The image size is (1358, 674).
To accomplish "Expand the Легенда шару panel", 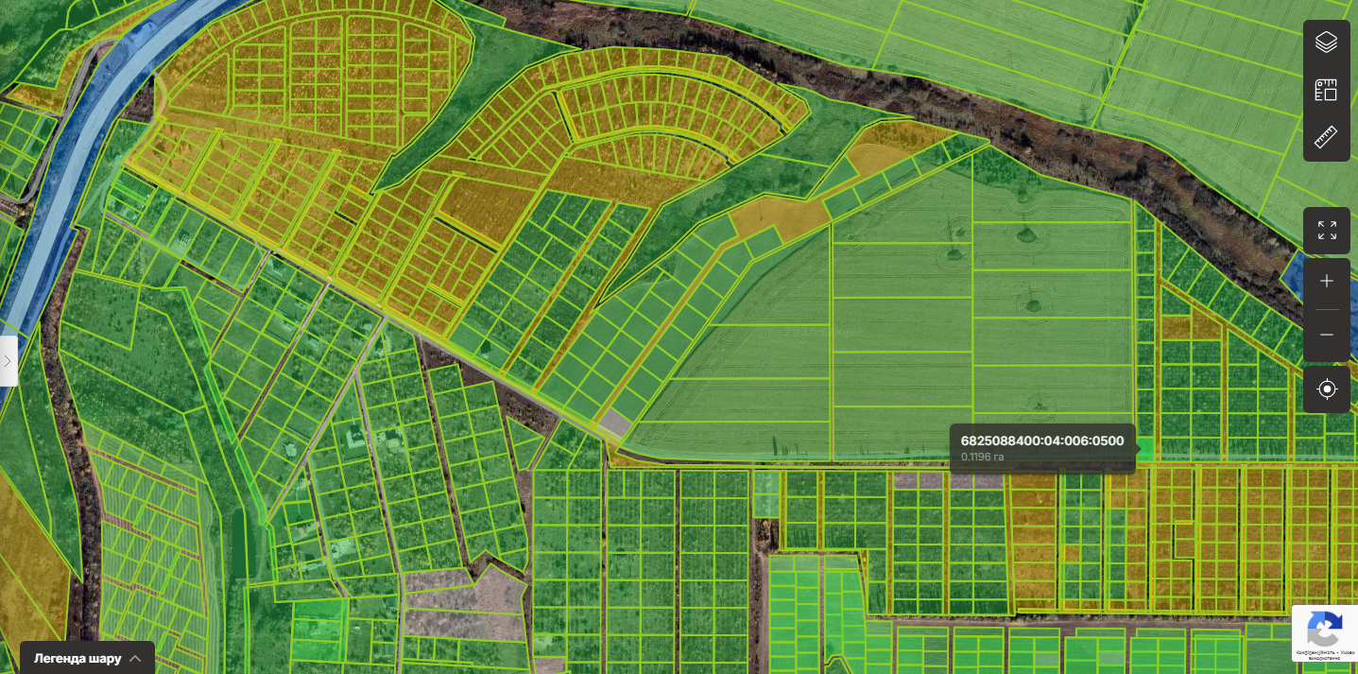I will [87, 658].
